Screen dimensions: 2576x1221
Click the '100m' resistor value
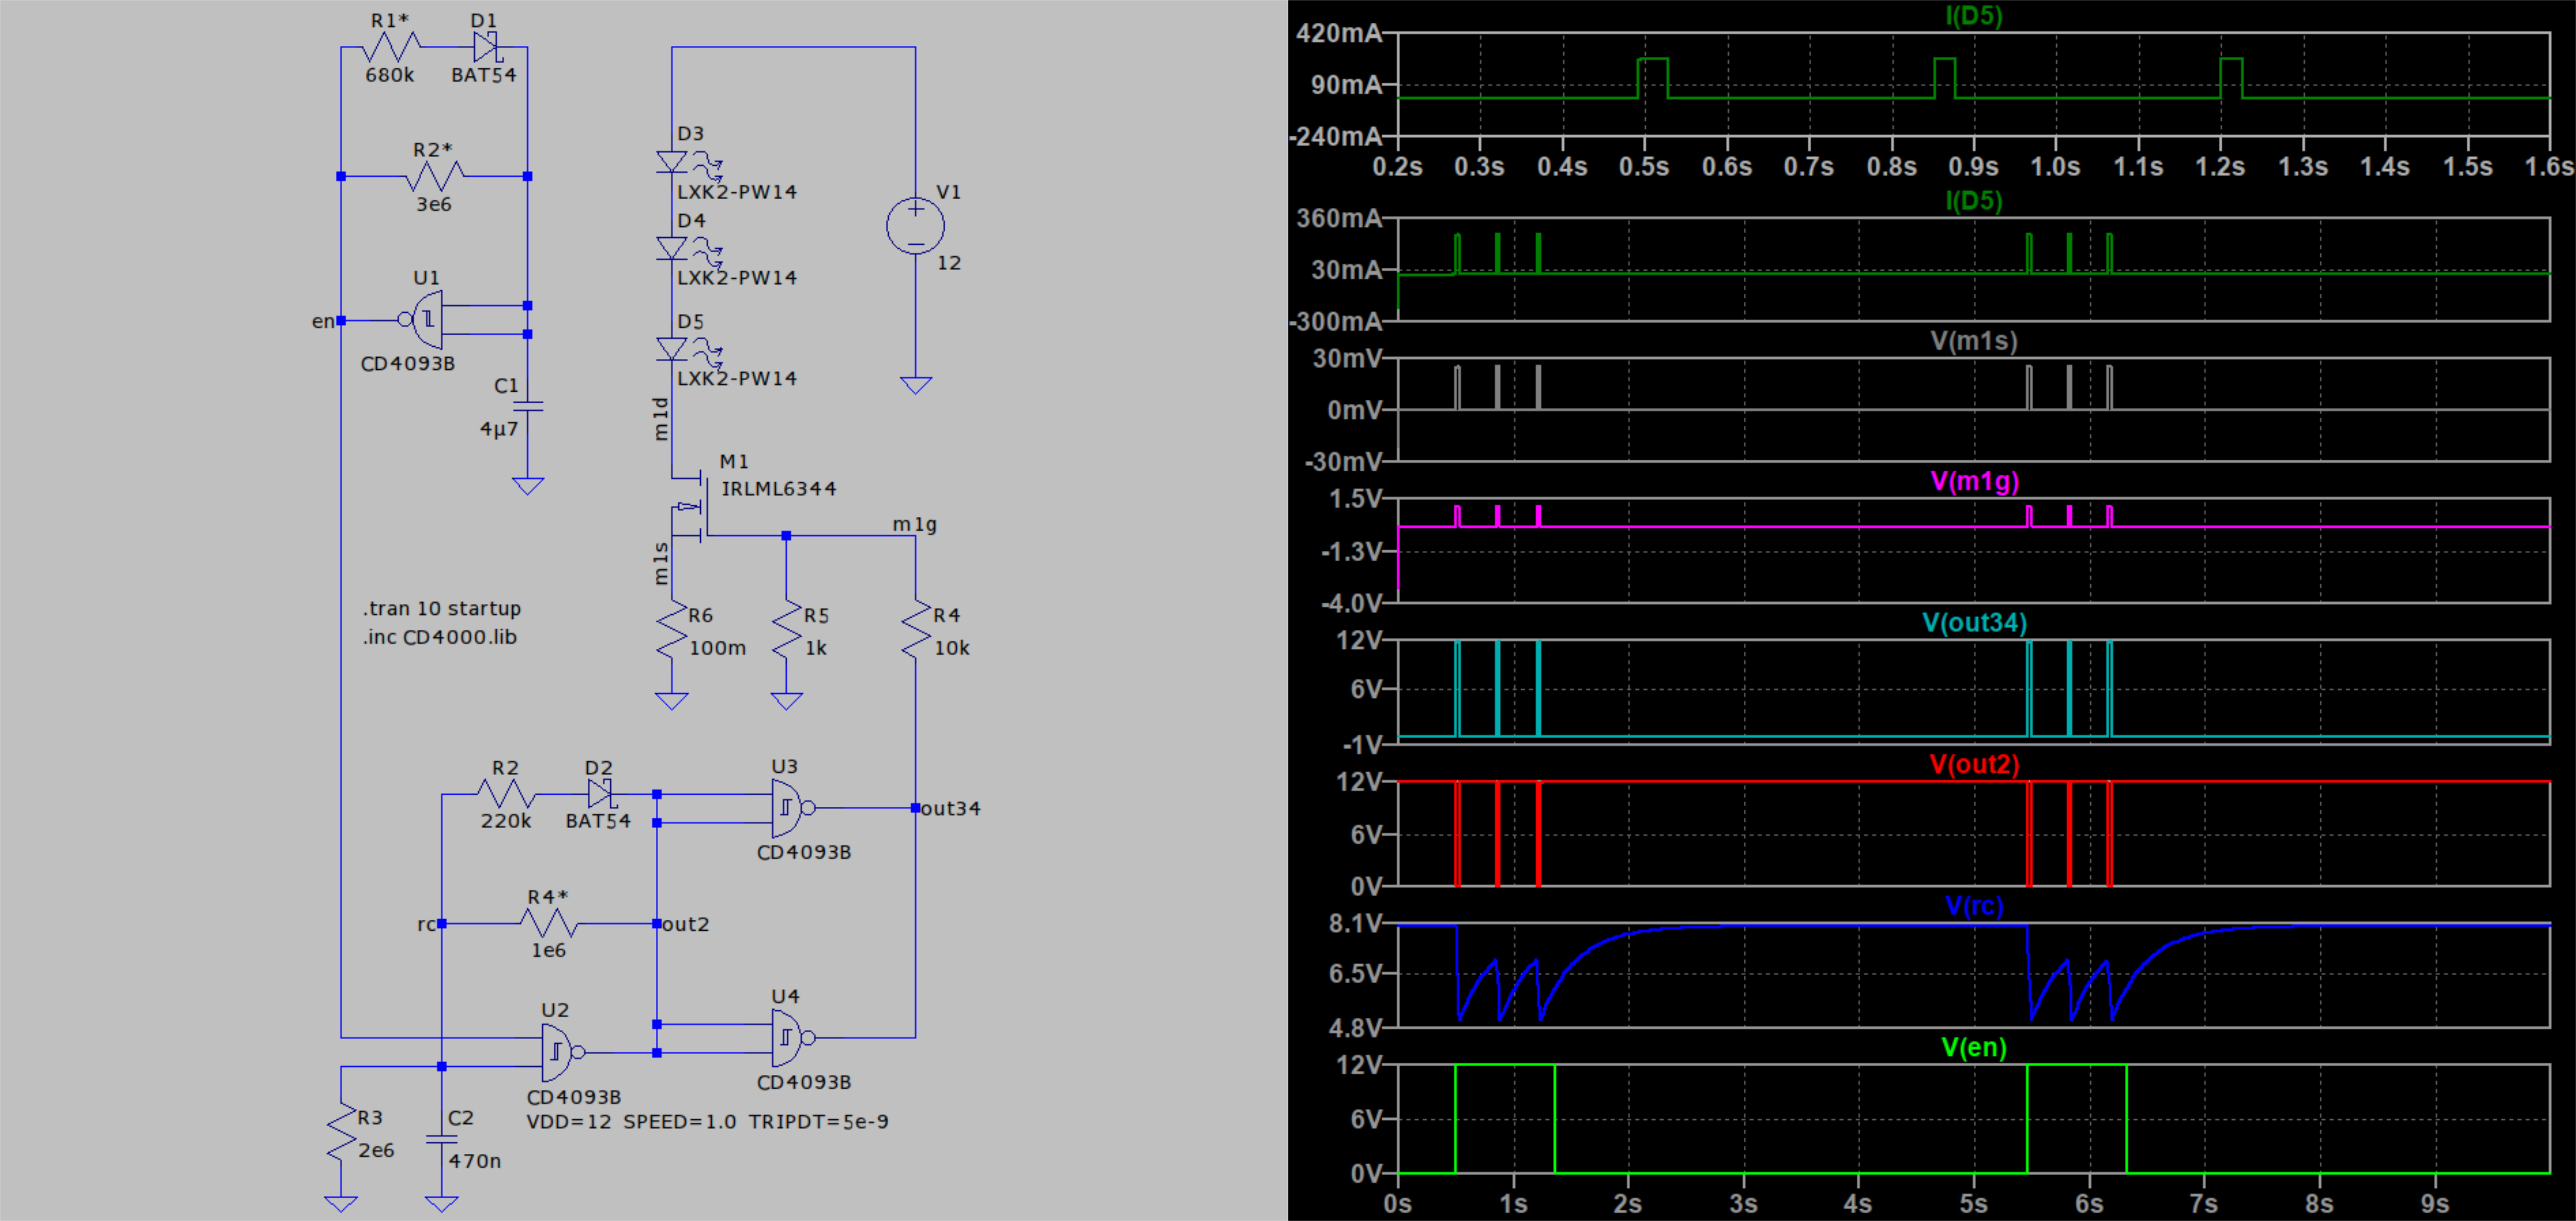(x=717, y=647)
